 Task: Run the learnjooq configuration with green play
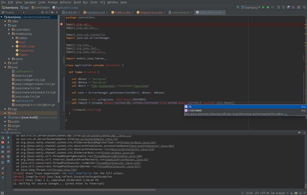tap(263, 7)
